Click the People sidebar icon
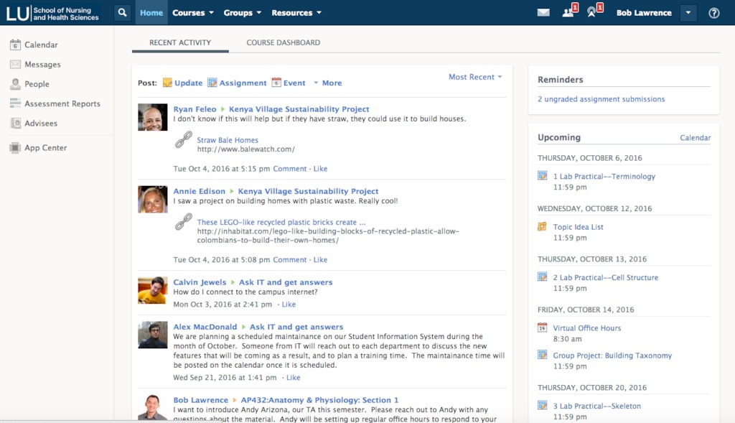This screenshot has width=735, height=423. (x=15, y=84)
